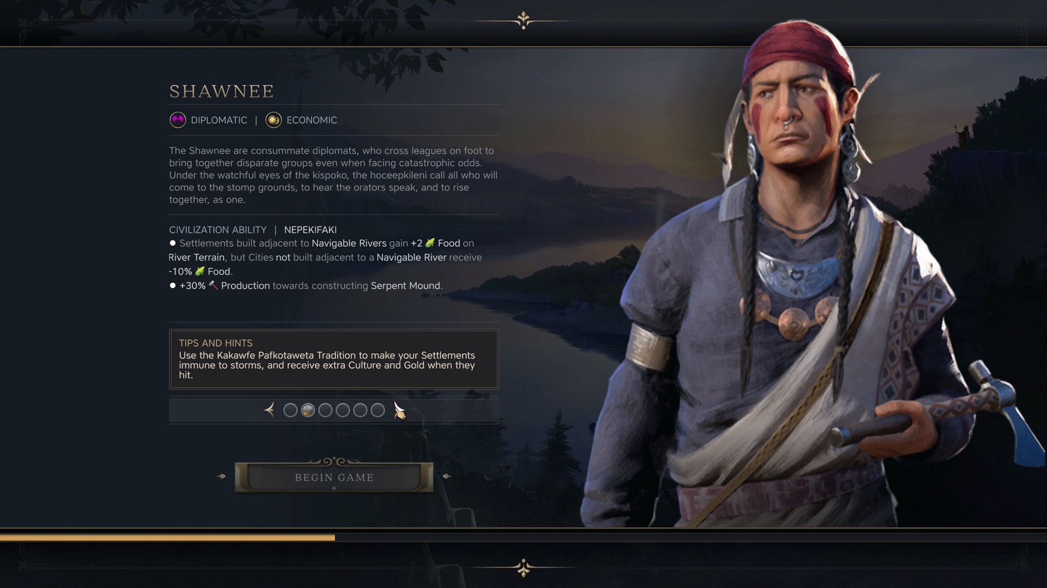1047x588 pixels.
Task: Click the Tips and Hints box
Action: [x=334, y=359]
